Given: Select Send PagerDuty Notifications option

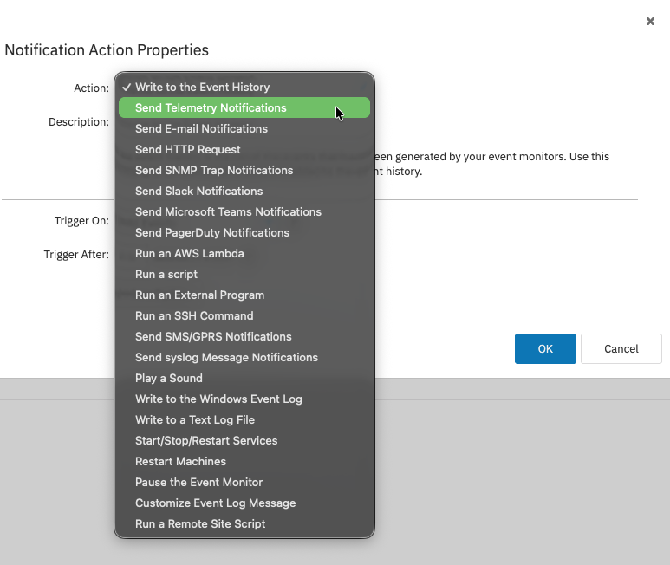Looking at the screenshot, I should pyautogui.click(x=212, y=233).
